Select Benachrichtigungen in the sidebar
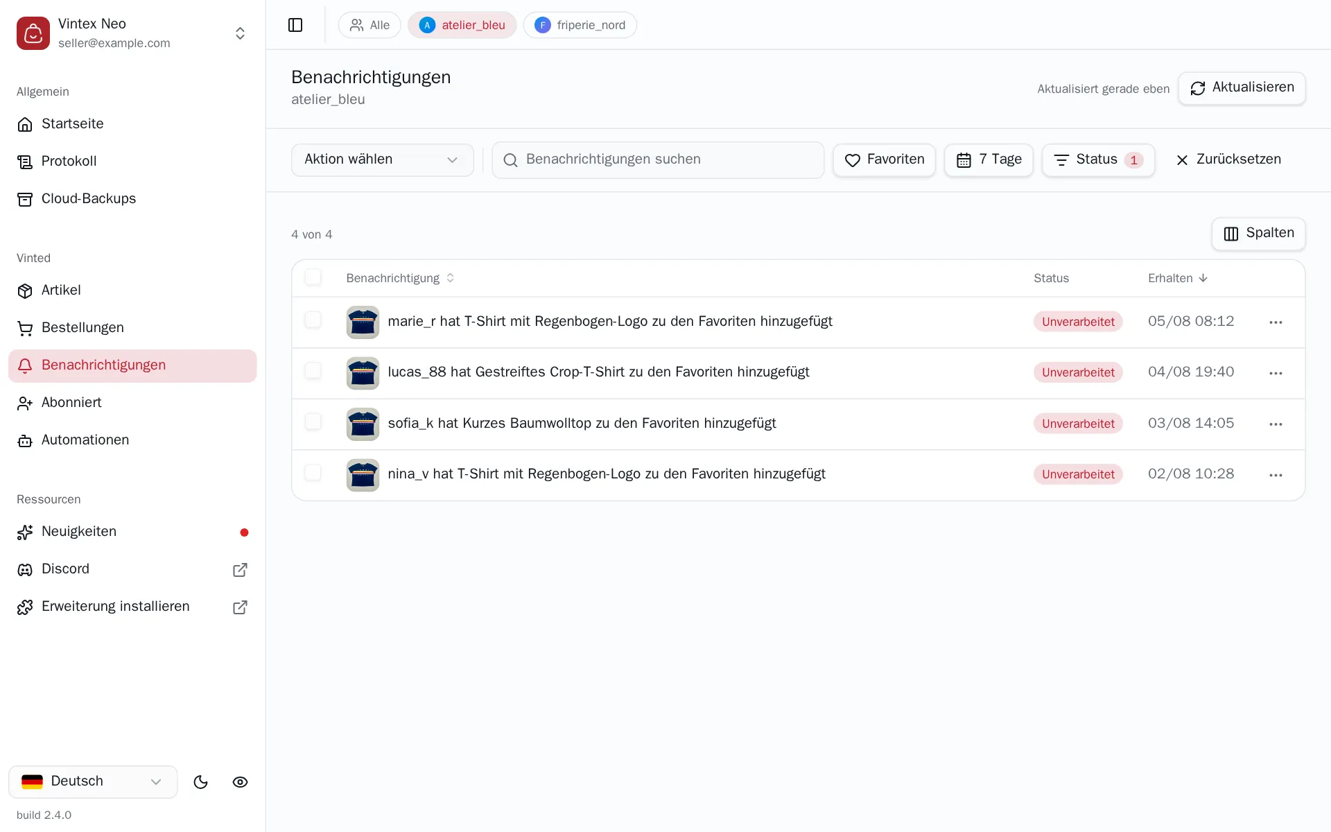1331x832 pixels. [132, 365]
